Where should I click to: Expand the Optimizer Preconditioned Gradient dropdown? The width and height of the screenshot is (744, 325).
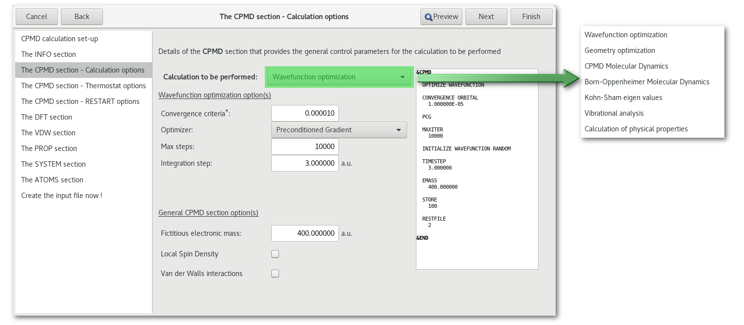(x=338, y=130)
